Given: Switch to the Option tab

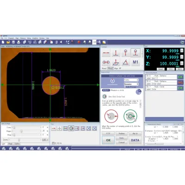Looking at the screenshot, I should click(x=17, y=144).
